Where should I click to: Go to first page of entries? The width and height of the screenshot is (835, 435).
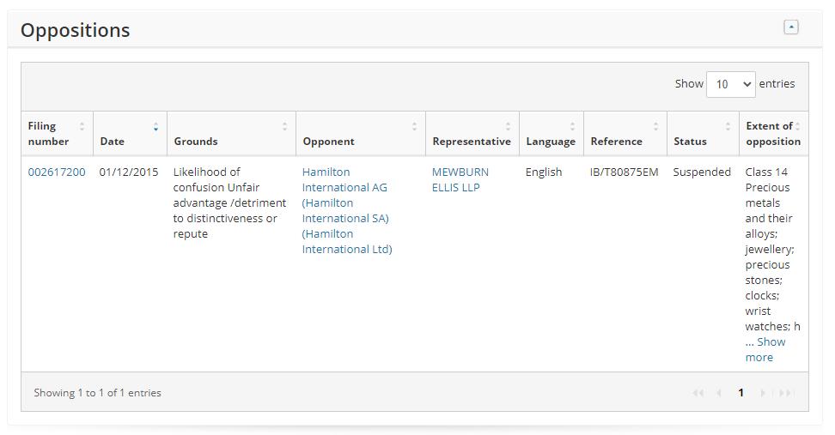pyautogui.click(x=698, y=393)
